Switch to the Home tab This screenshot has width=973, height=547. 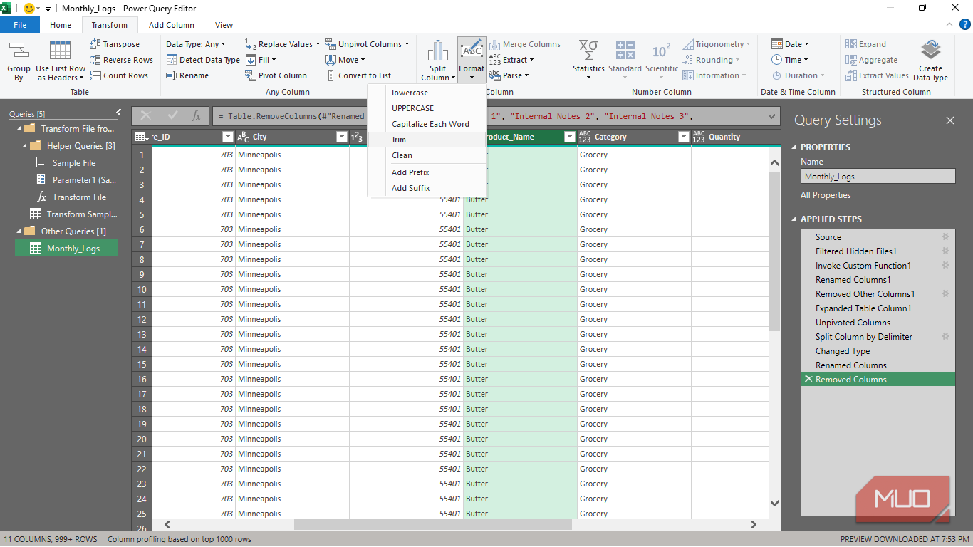(x=61, y=25)
